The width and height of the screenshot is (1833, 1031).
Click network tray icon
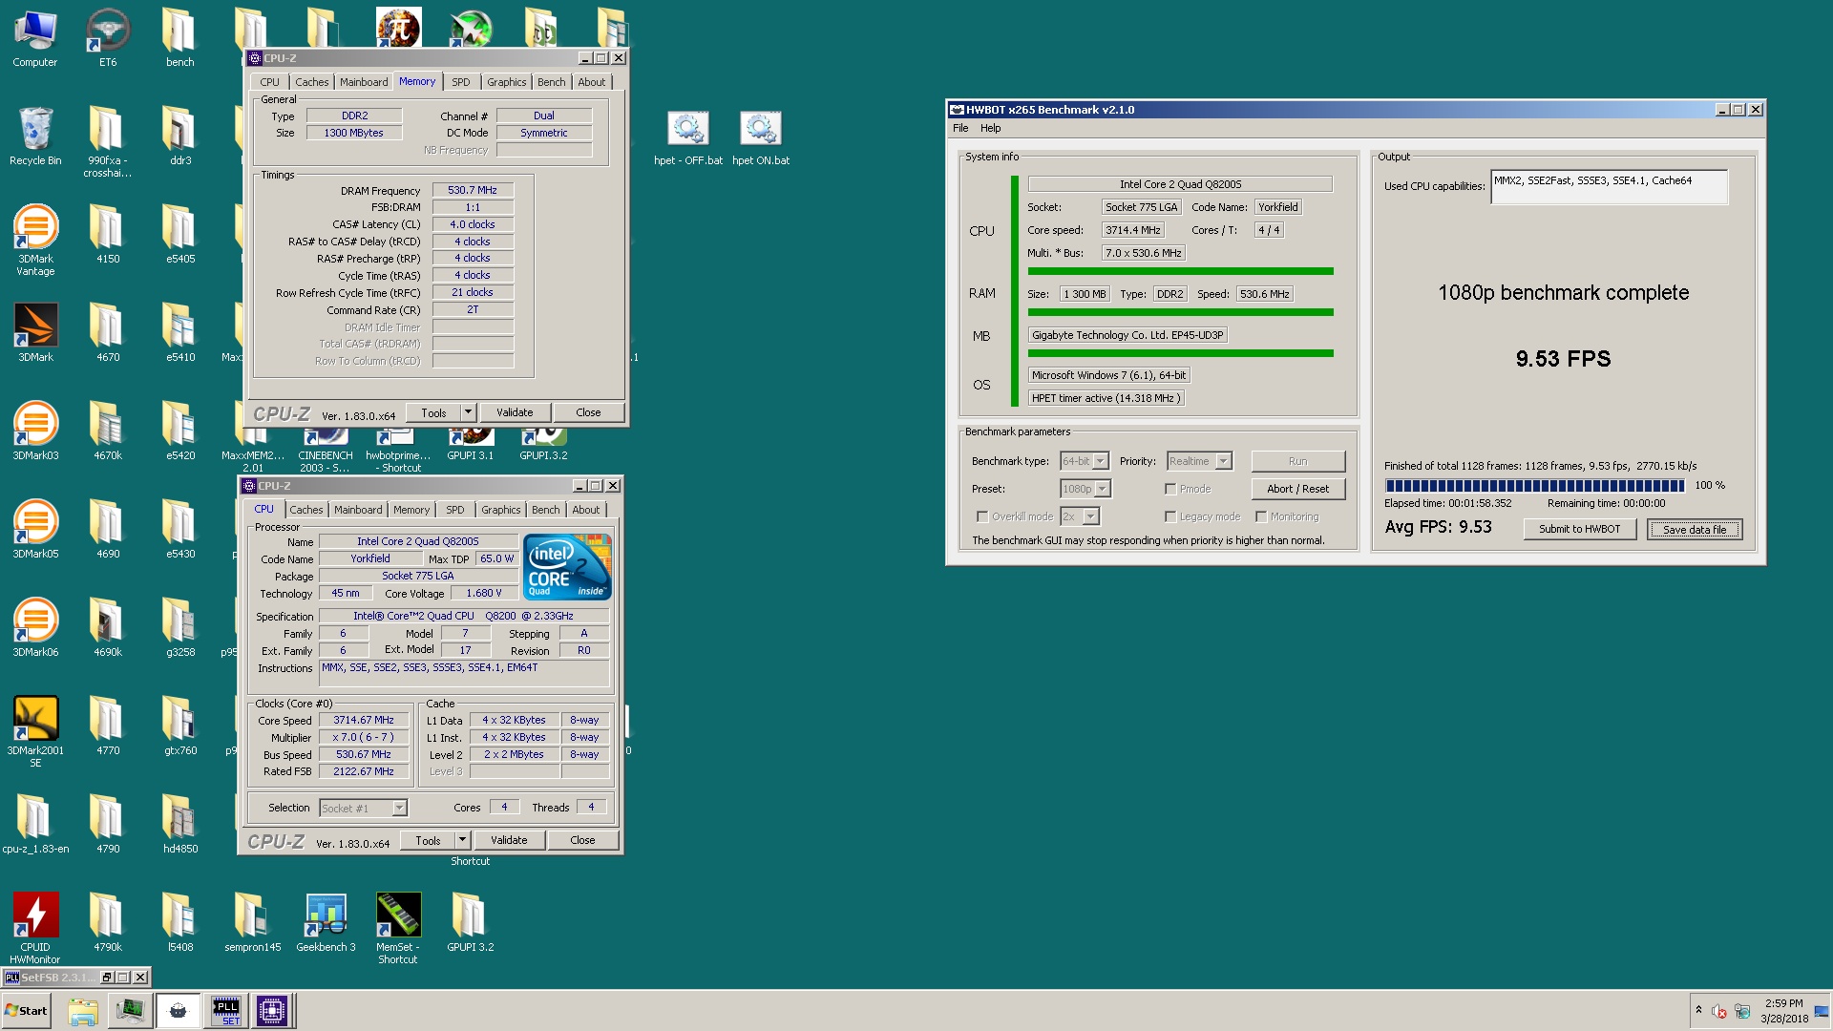[x=1742, y=1011]
